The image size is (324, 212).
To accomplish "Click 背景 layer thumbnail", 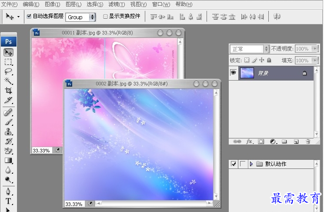I will (247, 73).
